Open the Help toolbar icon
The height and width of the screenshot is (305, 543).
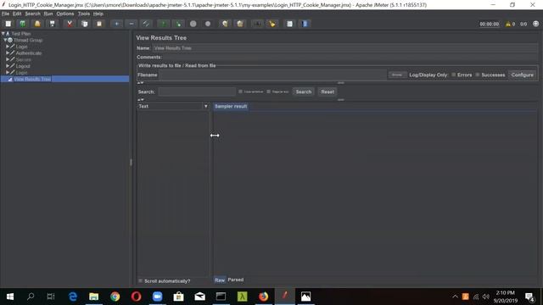tap(305, 24)
